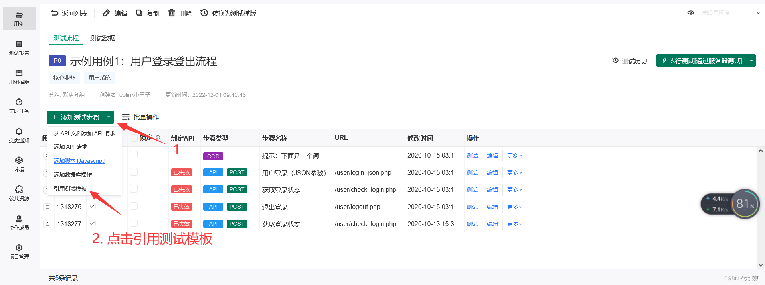765x285 pixels.
Task: Click the 删除 trash toolbar button
Action: point(180,13)
